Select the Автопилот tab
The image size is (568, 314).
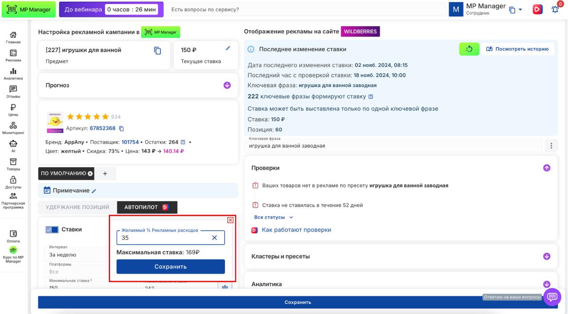[147, 207]
